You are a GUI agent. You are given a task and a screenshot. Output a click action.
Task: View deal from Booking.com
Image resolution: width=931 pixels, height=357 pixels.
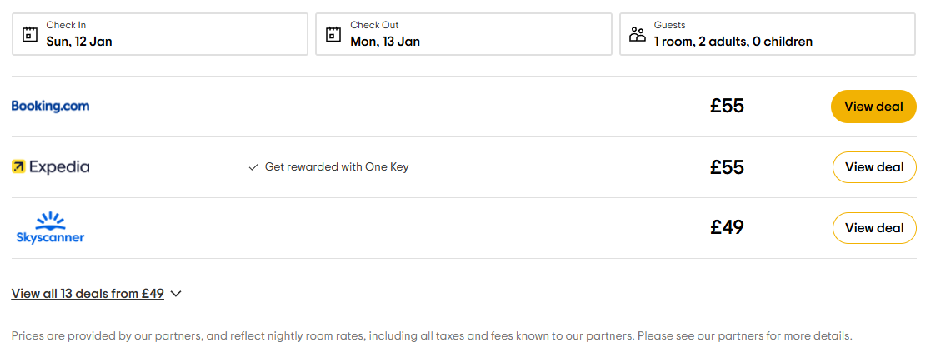pos(873,107)
